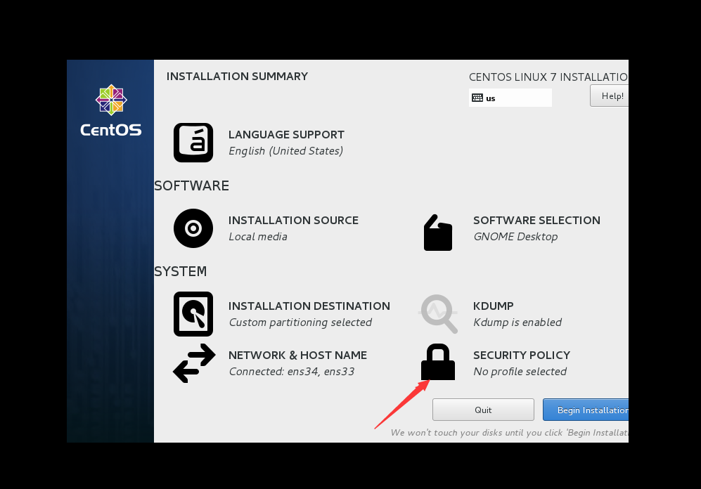
Task: Click 'We won't touch your disks' notice
Action: coord(510,432)
